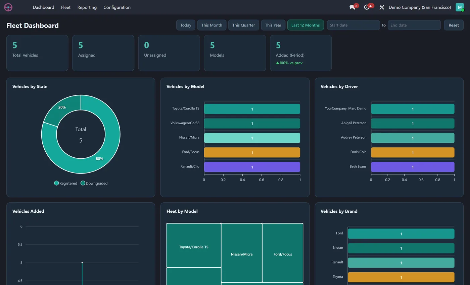470x285 pixels.
Task: Click the Reset button
Action: [454, 25]
